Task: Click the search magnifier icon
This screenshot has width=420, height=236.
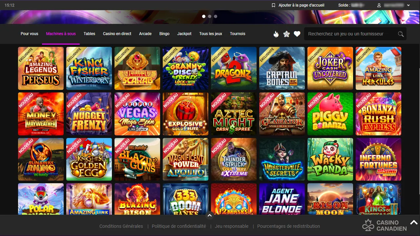Action: 401,34
